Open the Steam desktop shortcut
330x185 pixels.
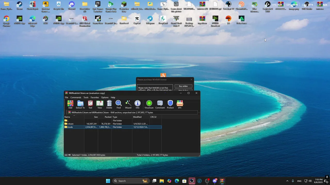(19, 6)
